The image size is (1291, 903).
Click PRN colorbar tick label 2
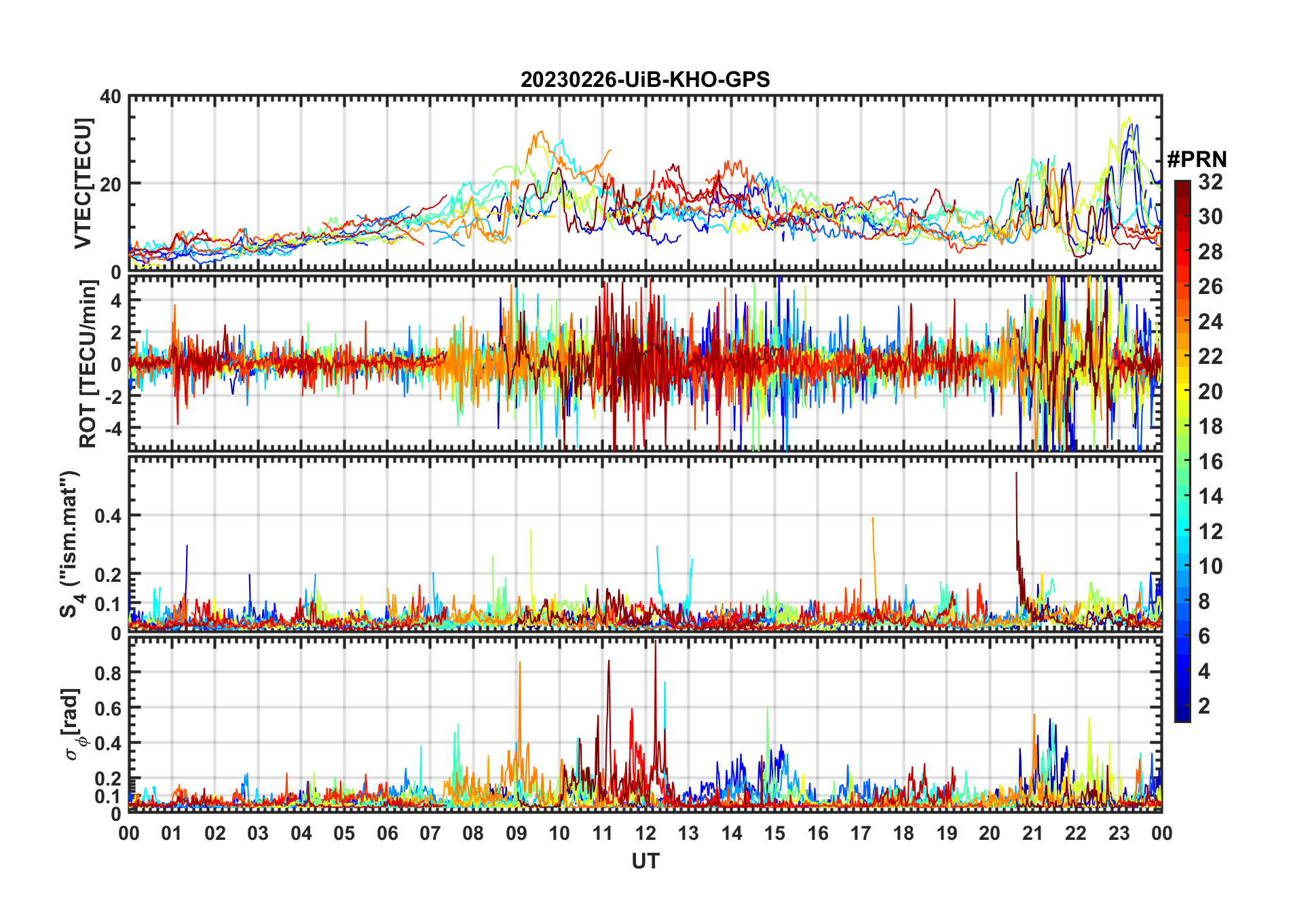click(1204, 706)
